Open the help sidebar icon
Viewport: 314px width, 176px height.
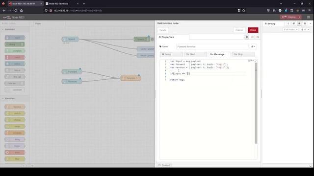pos(293,23)
